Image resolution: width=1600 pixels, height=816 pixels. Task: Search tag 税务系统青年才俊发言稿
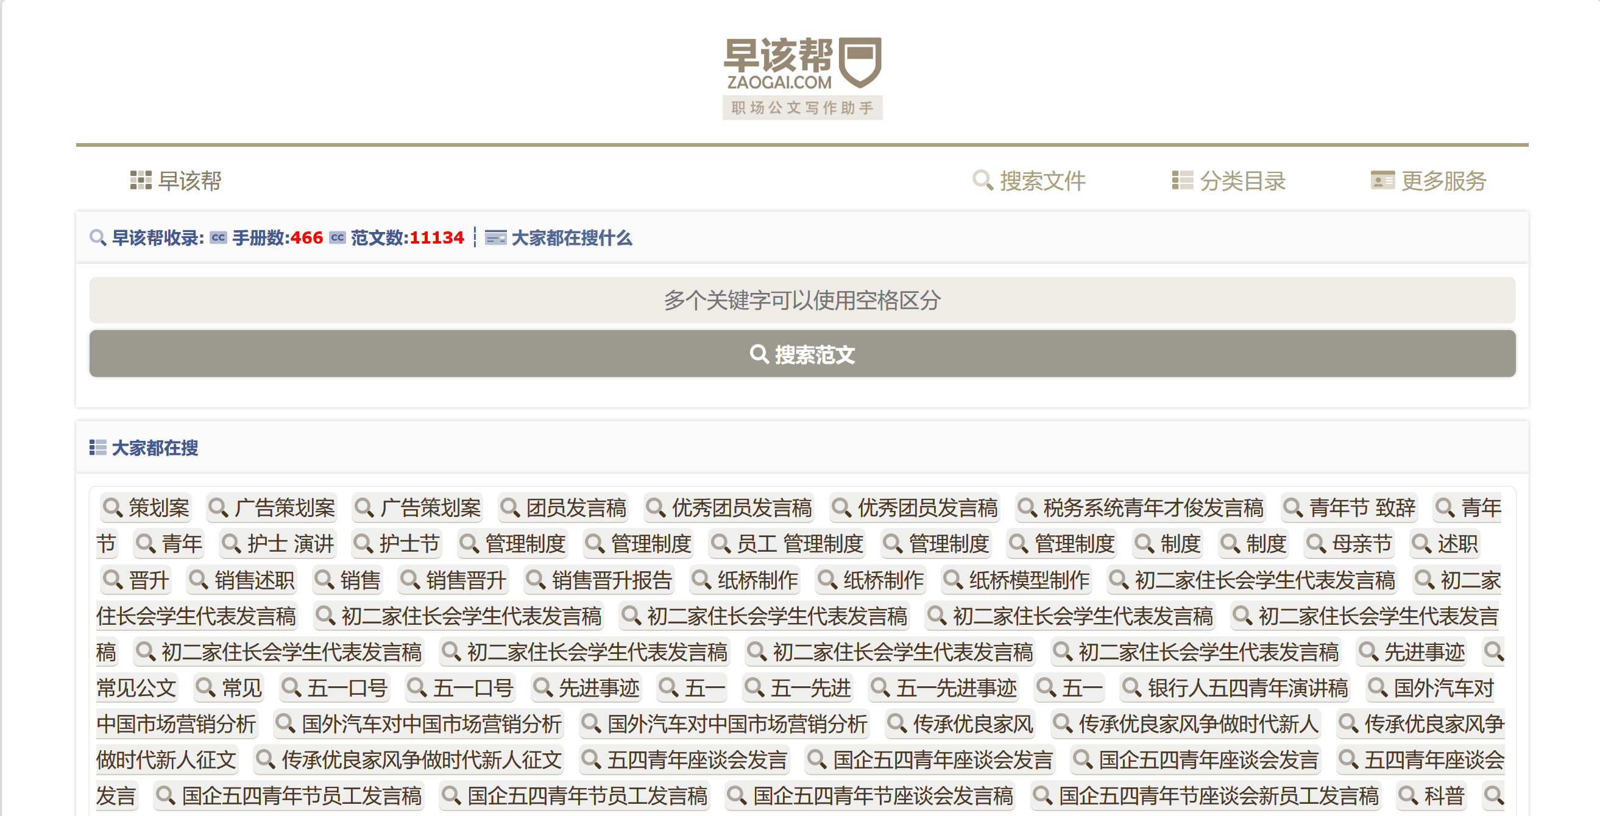point(1141,508)
